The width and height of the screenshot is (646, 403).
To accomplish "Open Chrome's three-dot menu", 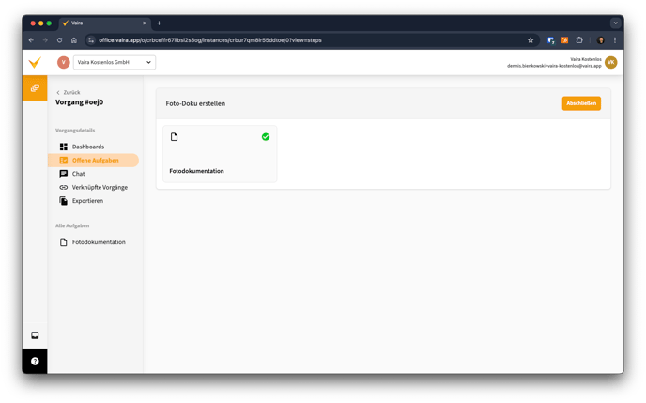I will pos(615,40).
